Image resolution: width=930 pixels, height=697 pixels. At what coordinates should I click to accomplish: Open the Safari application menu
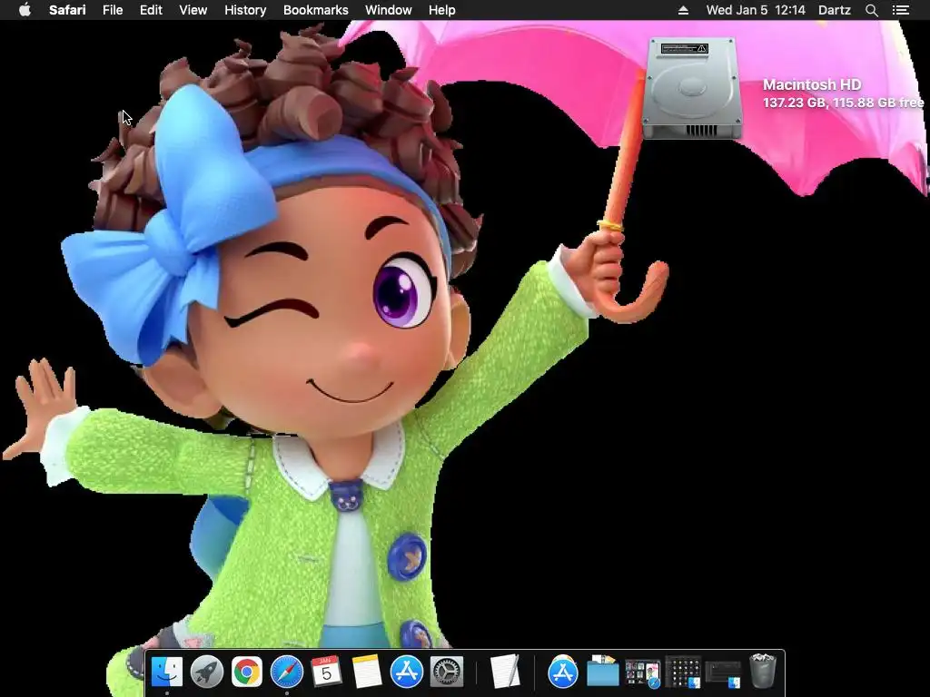pos(67,10)
